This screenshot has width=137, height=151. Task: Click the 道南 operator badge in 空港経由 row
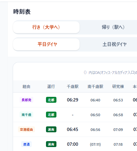click(51, 129)
